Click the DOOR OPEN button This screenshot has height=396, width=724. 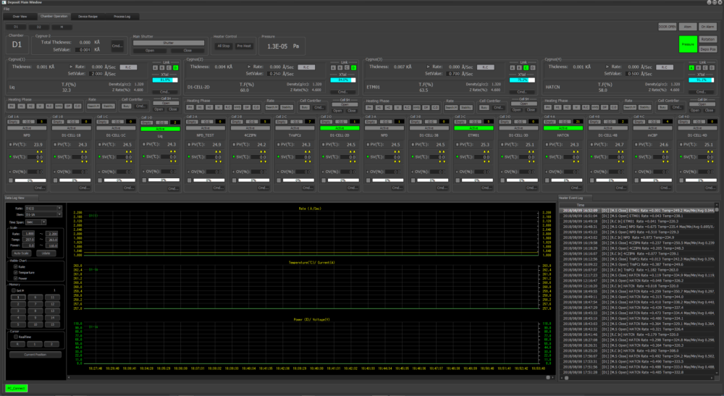(667, 27)
